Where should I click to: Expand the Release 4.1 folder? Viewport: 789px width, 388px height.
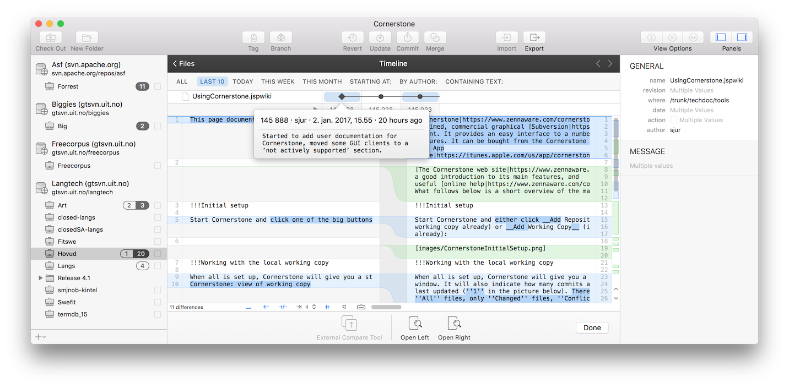pyautogui.click(x=41, y=278)
